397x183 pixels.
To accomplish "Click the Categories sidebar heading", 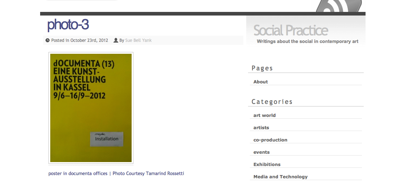I will pos(272,102).
